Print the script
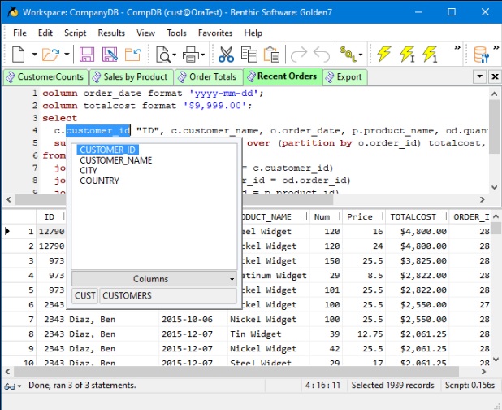502x410 pixels. [191, 55]
